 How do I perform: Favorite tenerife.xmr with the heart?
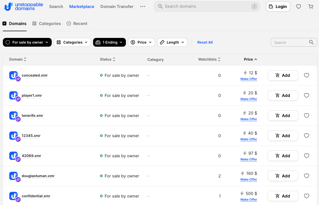point(307,116)
